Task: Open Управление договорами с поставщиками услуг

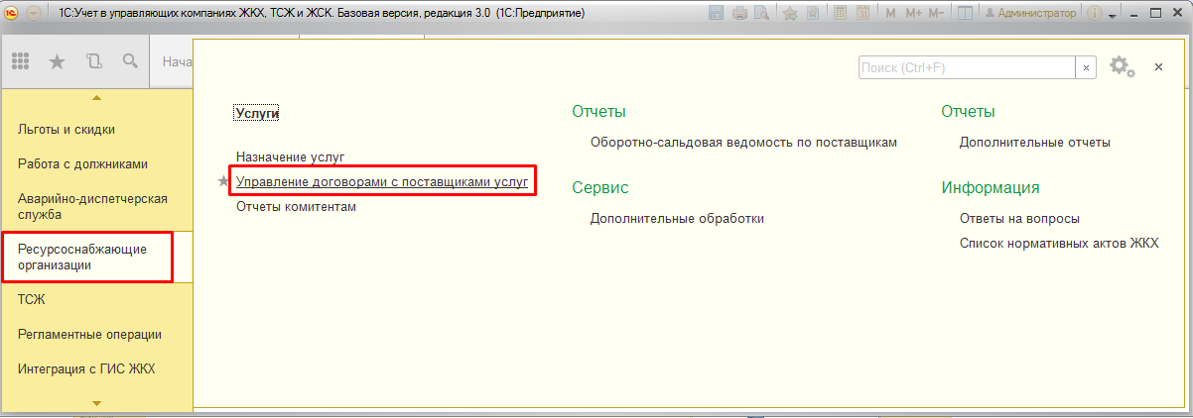Action: tap(381, 181)
